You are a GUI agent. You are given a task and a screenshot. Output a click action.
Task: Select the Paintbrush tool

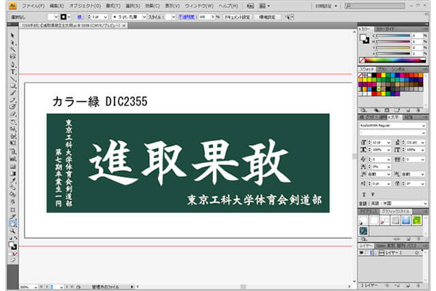12,93
